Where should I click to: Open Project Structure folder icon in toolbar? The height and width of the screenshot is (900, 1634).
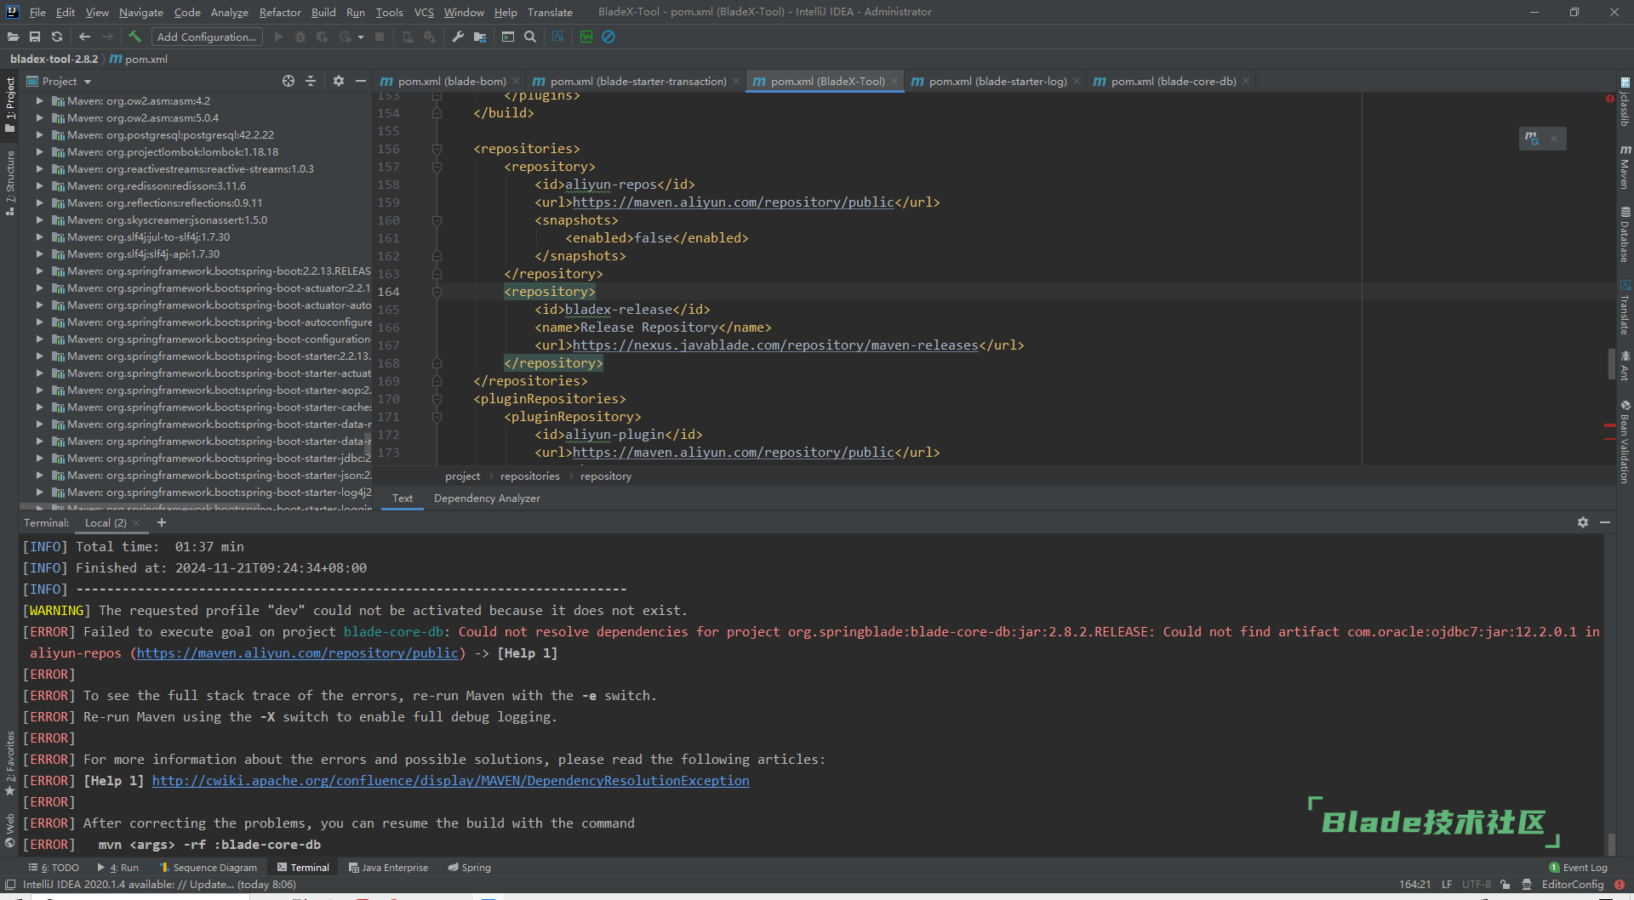click(480, 37)
